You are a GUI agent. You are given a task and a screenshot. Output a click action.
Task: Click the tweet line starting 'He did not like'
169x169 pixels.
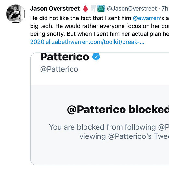[99, 18]
